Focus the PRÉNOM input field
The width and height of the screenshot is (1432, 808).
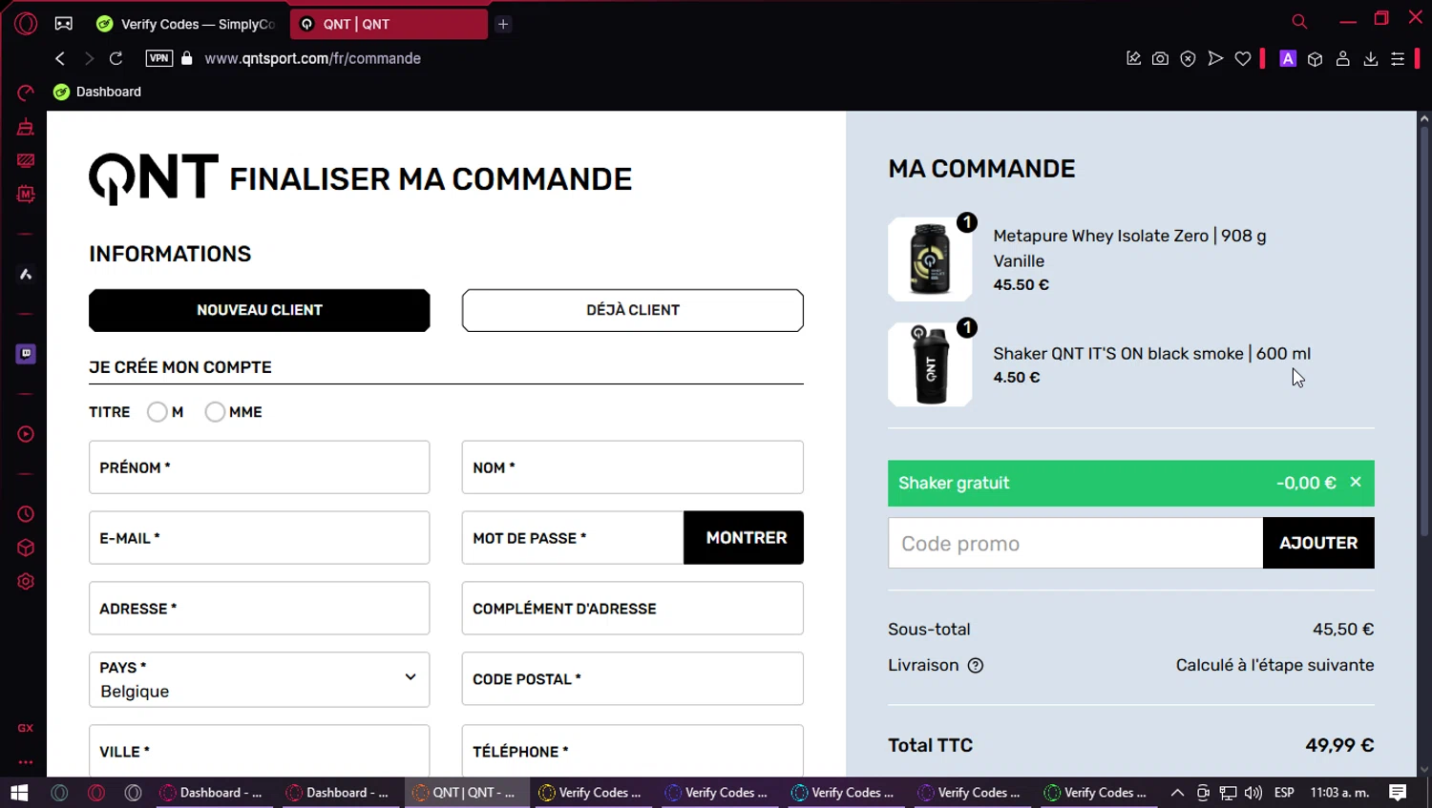[260, 467]
